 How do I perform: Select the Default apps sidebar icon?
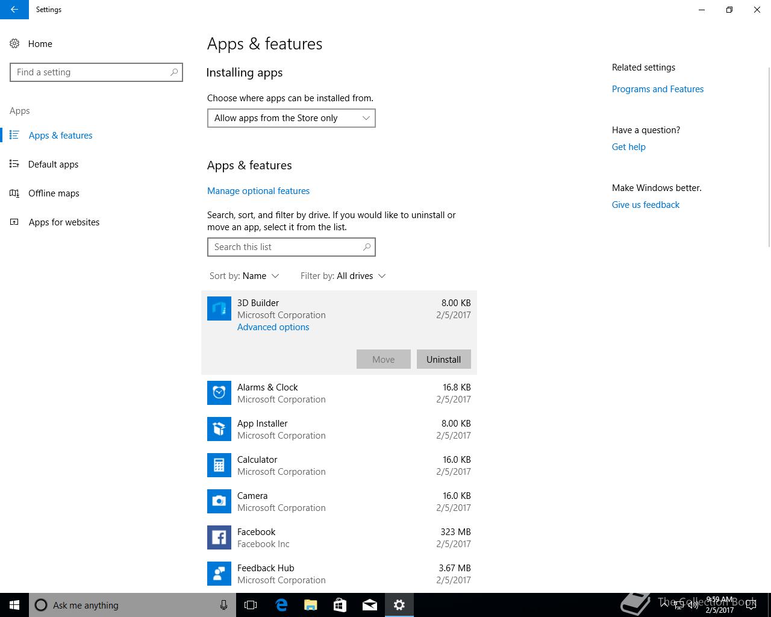pyautogui.click(x=14, y=164)
